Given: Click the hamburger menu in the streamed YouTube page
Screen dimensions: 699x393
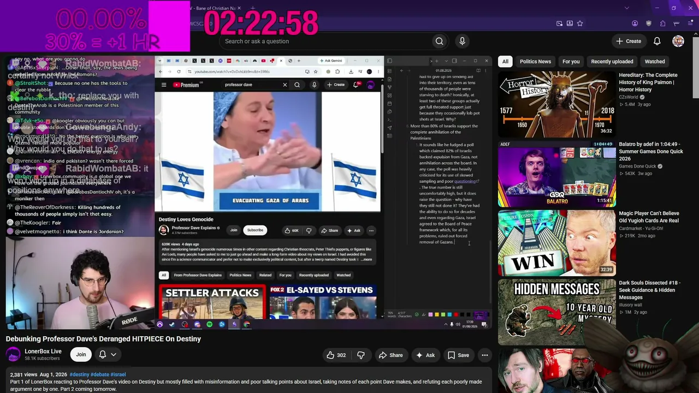Looking at the screenshot, I should (163, 85).
